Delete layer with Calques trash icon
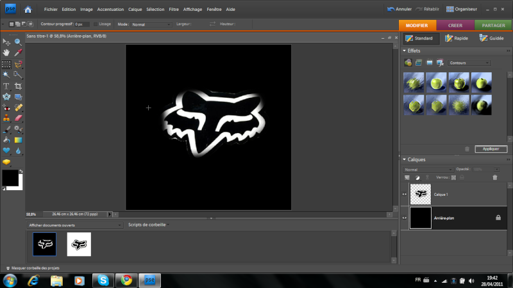 (494, 177)
